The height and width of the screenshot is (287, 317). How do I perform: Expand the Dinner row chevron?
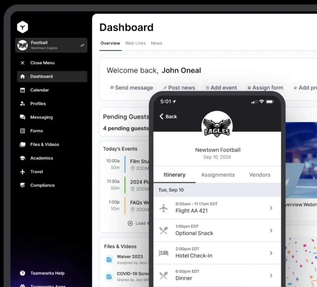(271, 275)
